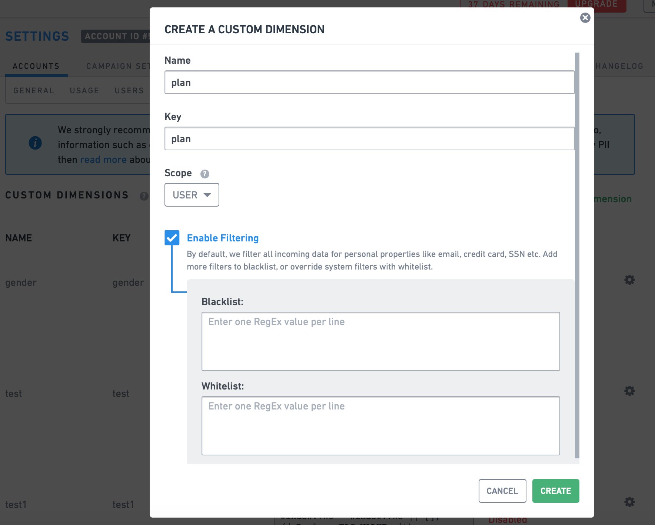Open the gear settings for test1 dimension

click(629, 502)
